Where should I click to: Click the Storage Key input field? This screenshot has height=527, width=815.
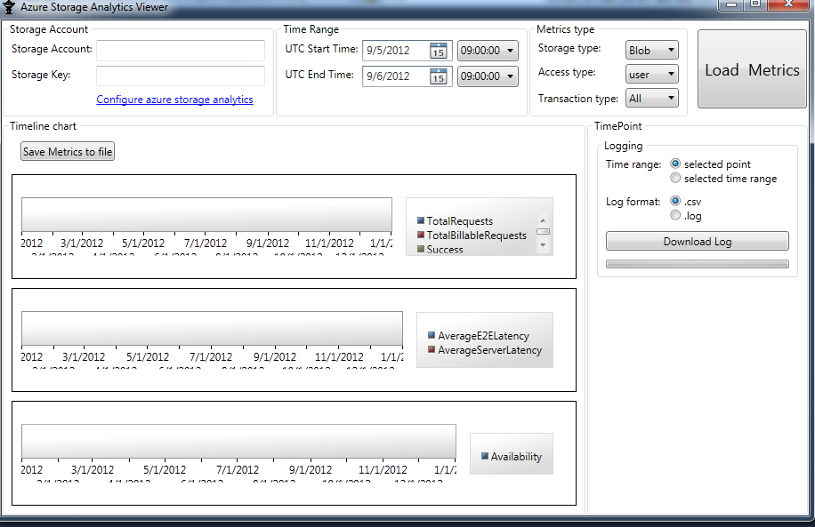pyautogui.click(x=181, y=76)
